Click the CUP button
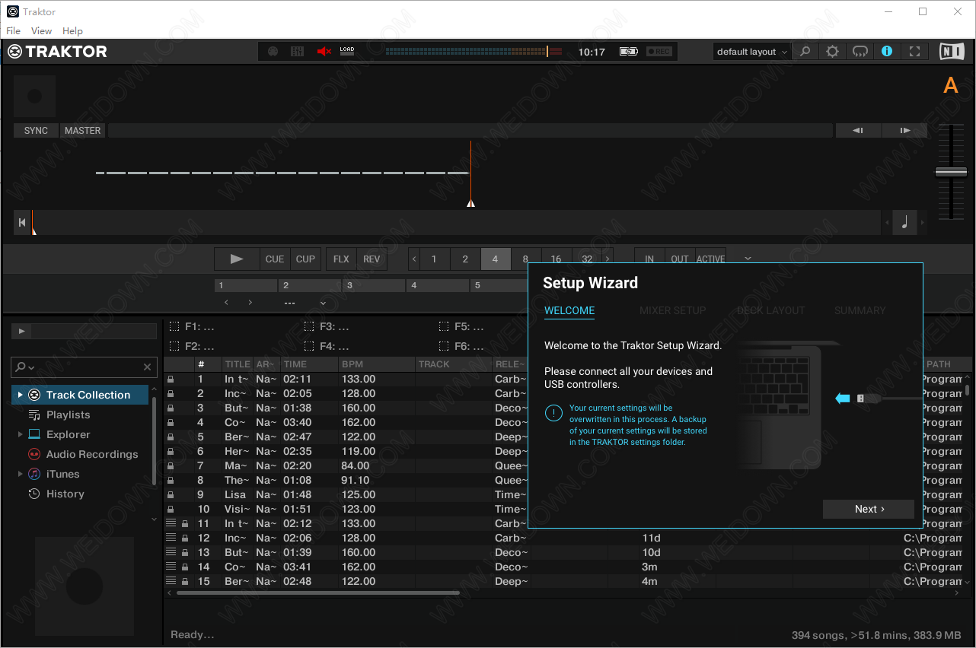This screenshot has height=648, width=976. click(305, 259)
